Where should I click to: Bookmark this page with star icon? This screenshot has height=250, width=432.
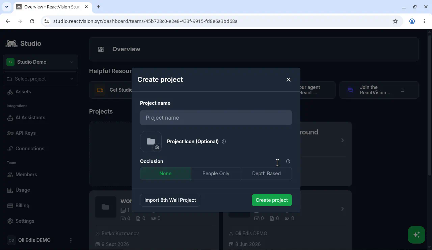pos(395,21)
